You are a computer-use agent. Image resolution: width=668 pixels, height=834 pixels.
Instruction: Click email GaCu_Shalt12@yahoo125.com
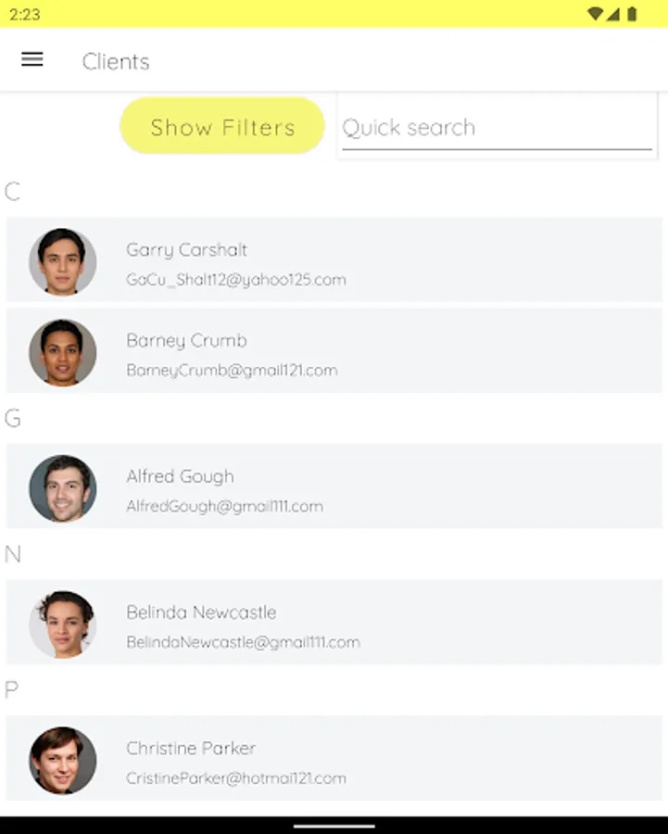[236, 280]
